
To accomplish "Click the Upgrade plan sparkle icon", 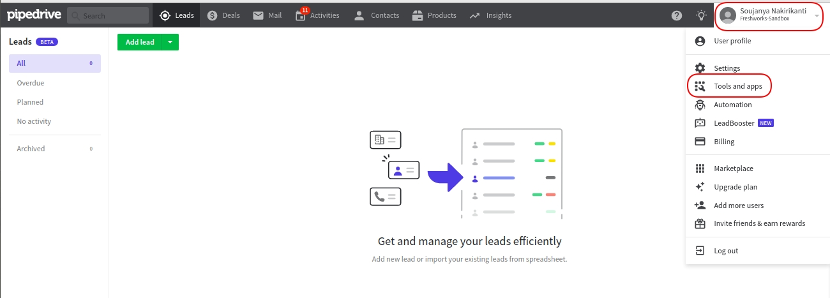I will (x=700, y=187).
